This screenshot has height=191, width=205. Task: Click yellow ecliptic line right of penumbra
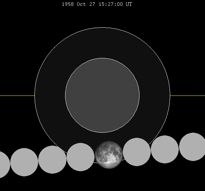(x=187, y=95)
